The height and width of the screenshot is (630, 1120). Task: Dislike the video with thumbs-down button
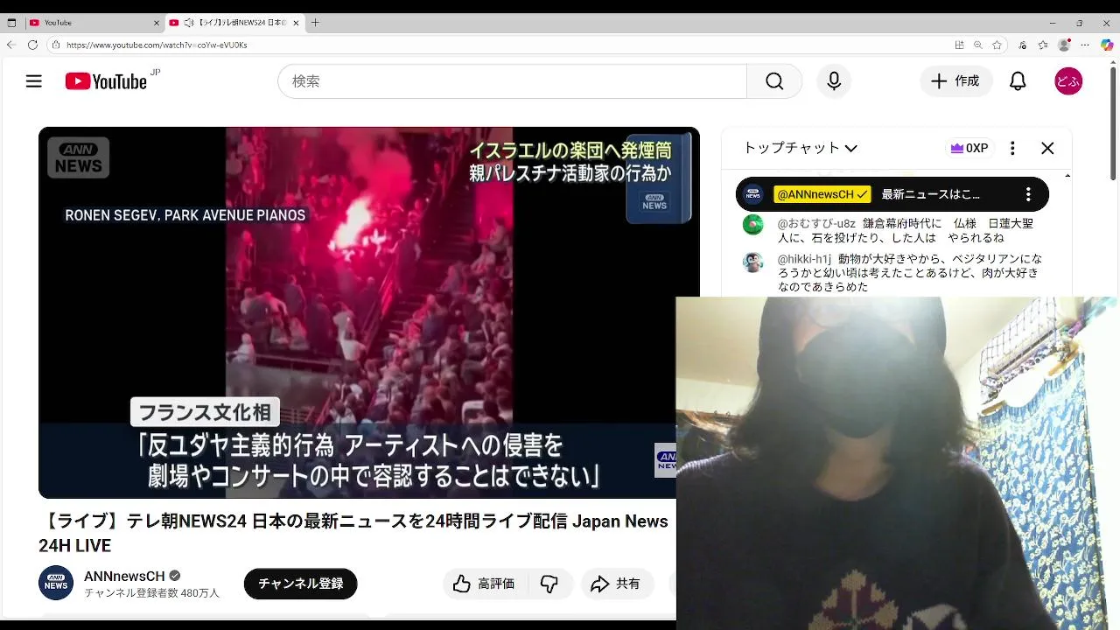point(549,584)
